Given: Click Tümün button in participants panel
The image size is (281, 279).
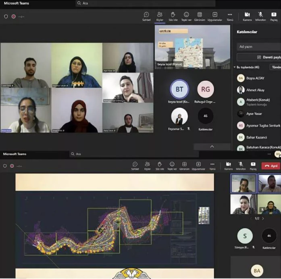Looking at the screenshot, I should click(x=276, y=67).
